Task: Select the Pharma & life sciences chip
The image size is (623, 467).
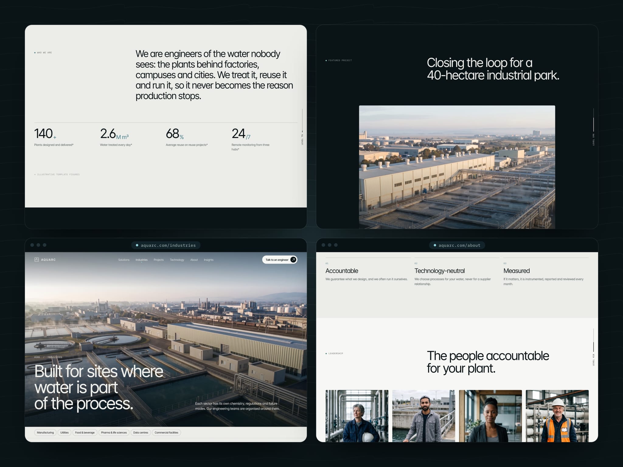Action: tap(114, 433)
